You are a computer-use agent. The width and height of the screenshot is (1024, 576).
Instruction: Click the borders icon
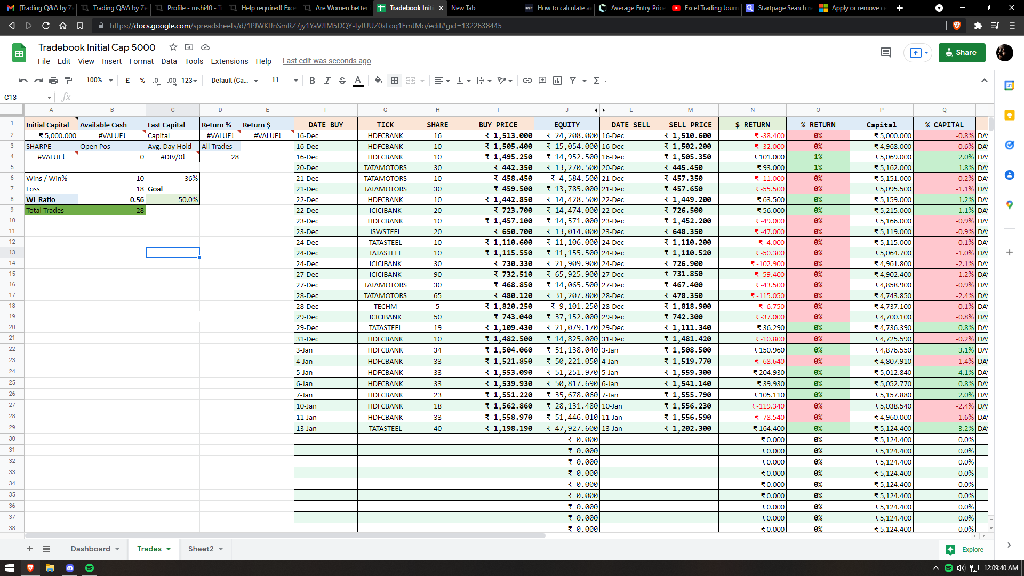point(395,81)
